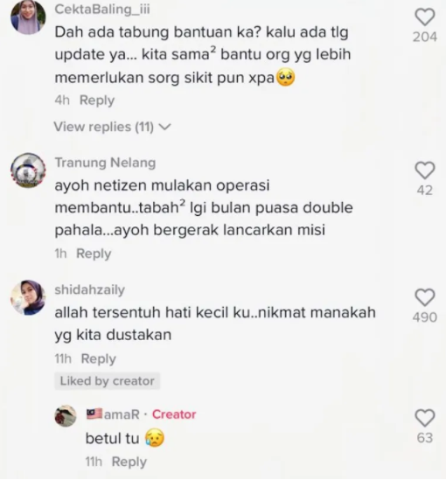Like CektaBaling_iii's comment with heart icon
Screen dimensions: 446x480
click(425, 17)
